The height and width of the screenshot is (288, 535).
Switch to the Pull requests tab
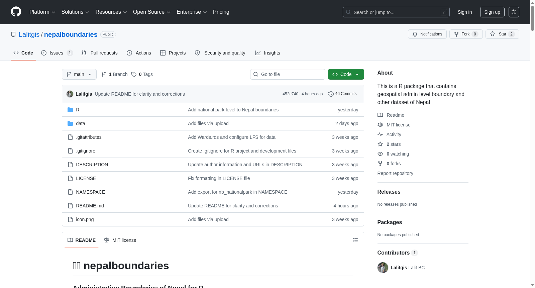100,53
